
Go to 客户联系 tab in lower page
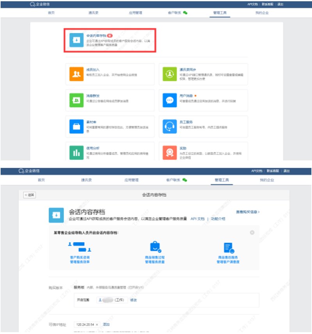point(173,180)
